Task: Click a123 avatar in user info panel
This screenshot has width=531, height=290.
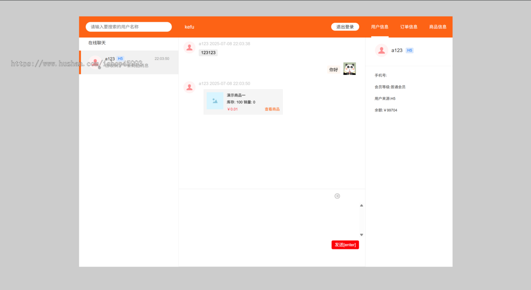Action: (x=381, y=50)
